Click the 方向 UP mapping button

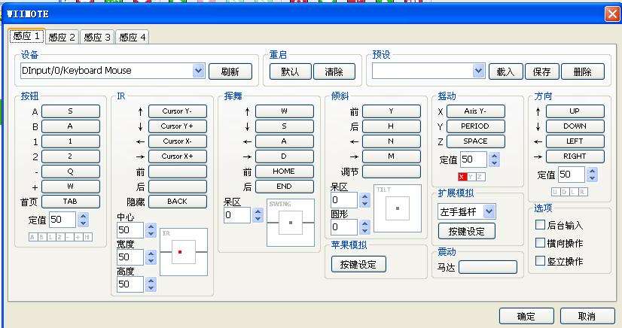[x=575, y=111]
